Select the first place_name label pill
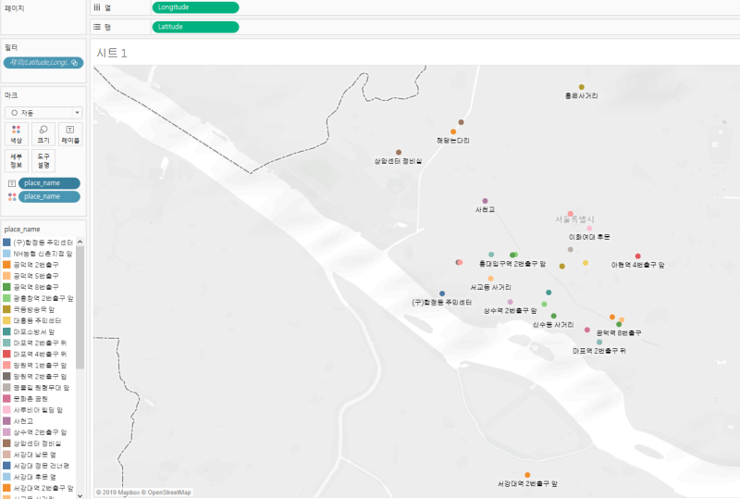The width and height of the screenshot is (740, 499). pyautogui.click(x=49, y=183)
